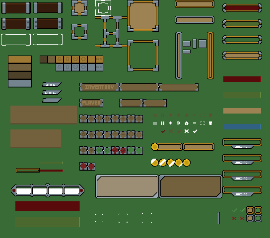Select the gray helmet equipment slot

(60, 67)
